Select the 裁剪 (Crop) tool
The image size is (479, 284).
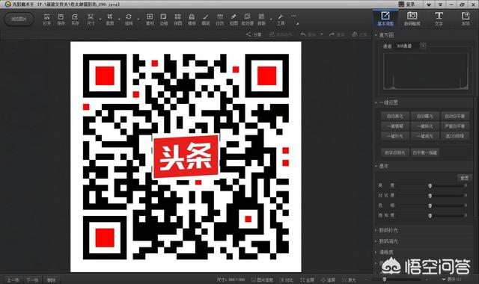pyautogui.click(x=110, y=19)
